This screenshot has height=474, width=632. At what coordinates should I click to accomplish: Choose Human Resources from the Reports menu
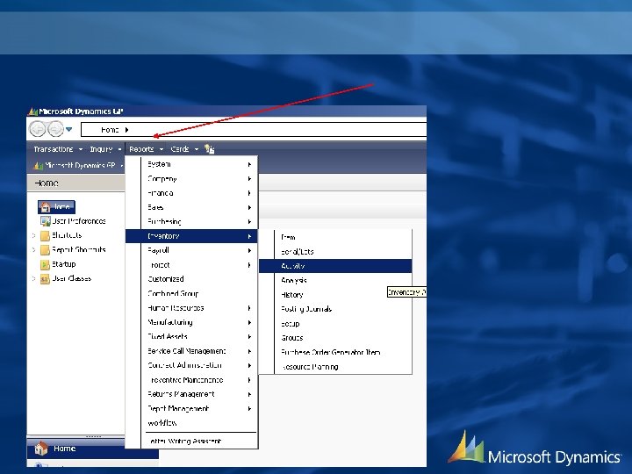coord(191,308)
